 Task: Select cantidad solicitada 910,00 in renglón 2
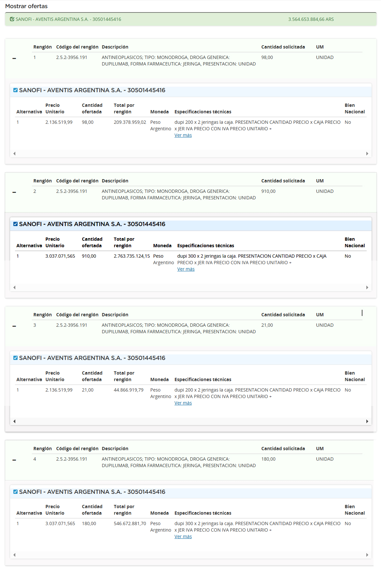(268, 191)
